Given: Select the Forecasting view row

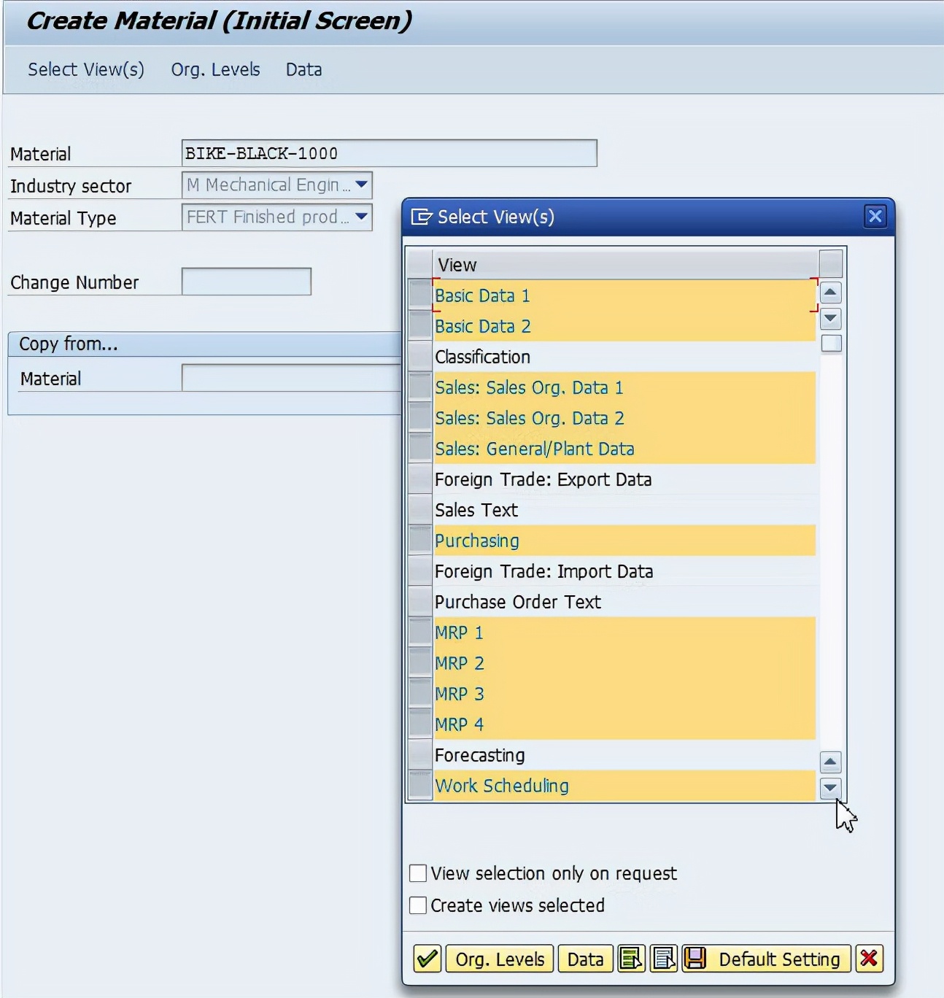Looking at the screenshot, I should [420, 755].
